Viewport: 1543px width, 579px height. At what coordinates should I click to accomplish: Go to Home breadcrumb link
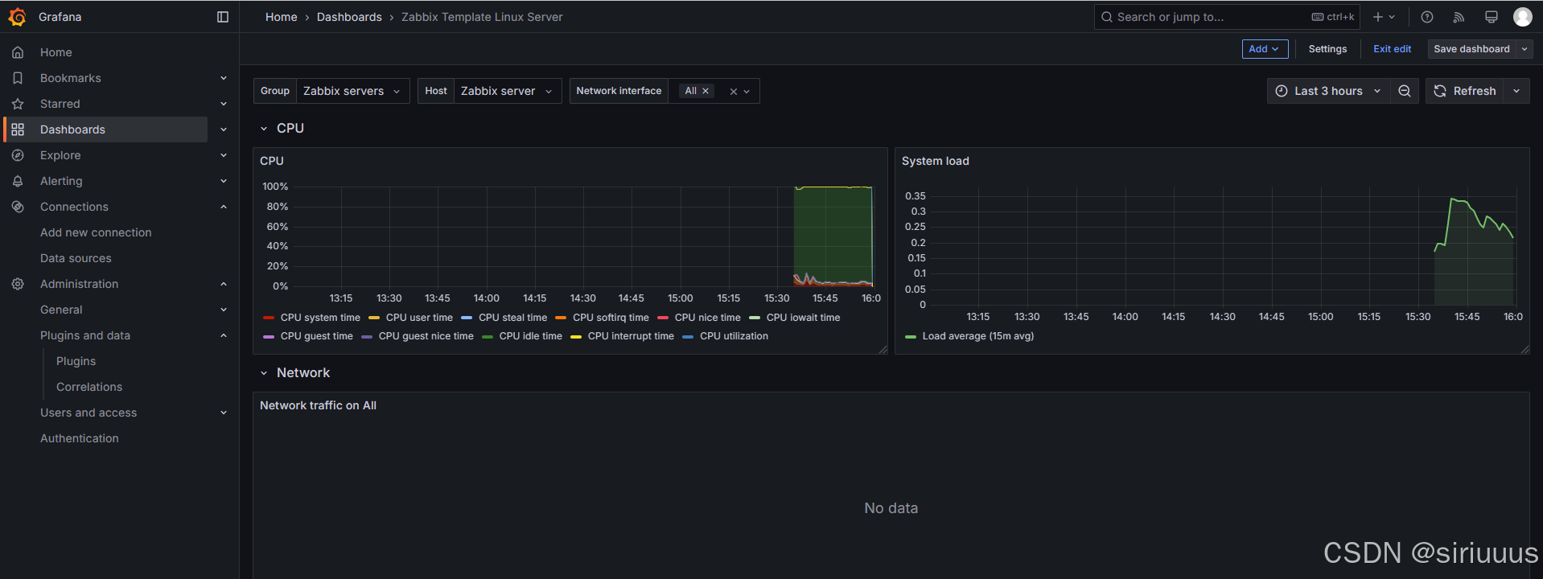pos(282,17)
